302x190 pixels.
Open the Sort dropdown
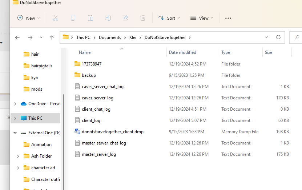(x=169, y=18)
